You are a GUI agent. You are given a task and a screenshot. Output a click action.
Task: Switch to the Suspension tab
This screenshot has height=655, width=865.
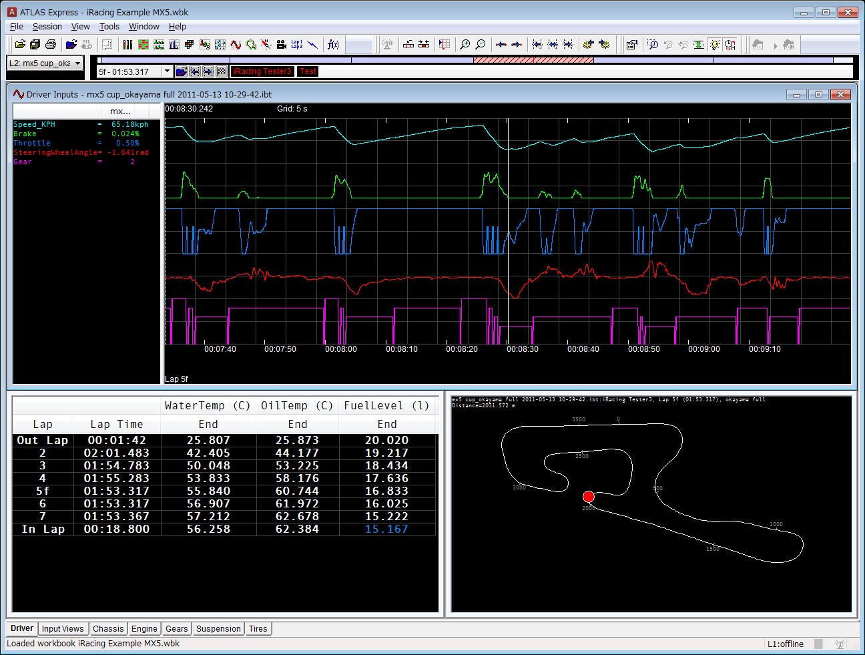point(218,629)
